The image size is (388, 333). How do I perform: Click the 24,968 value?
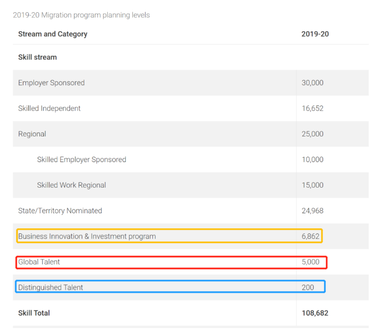pyautogui.click(x=312, y=211)
